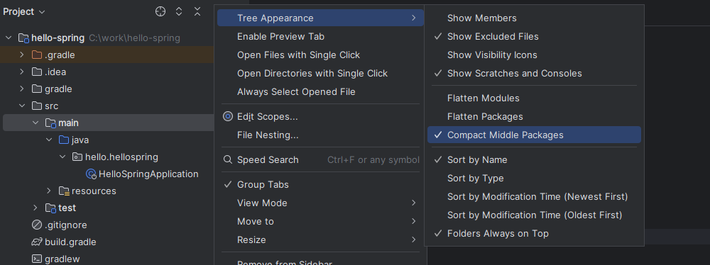The image size is (710, 265).
Task: Click the Collapse All icon in Project header
Action: coord(197,12)
